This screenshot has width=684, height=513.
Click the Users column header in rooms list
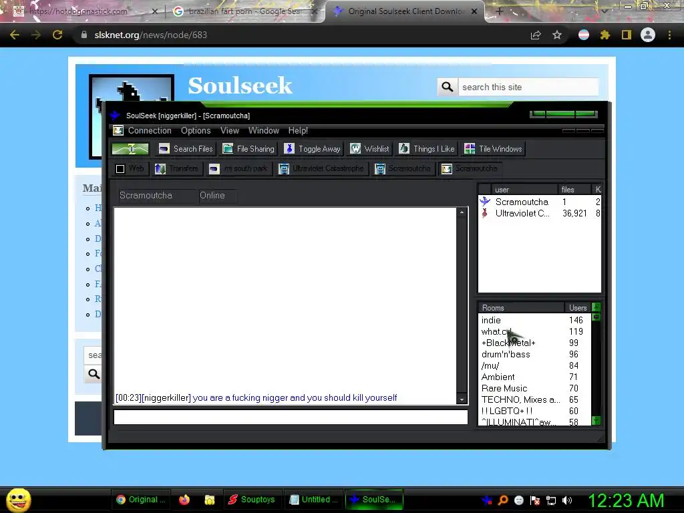578,307
